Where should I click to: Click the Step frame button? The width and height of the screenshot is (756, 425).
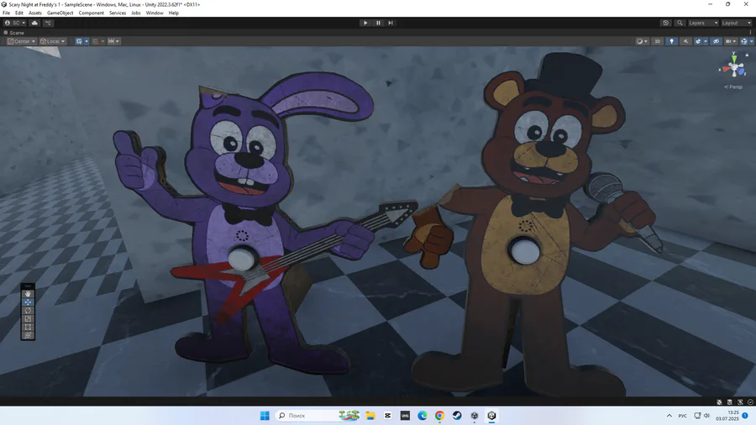(x=391, y=23)
